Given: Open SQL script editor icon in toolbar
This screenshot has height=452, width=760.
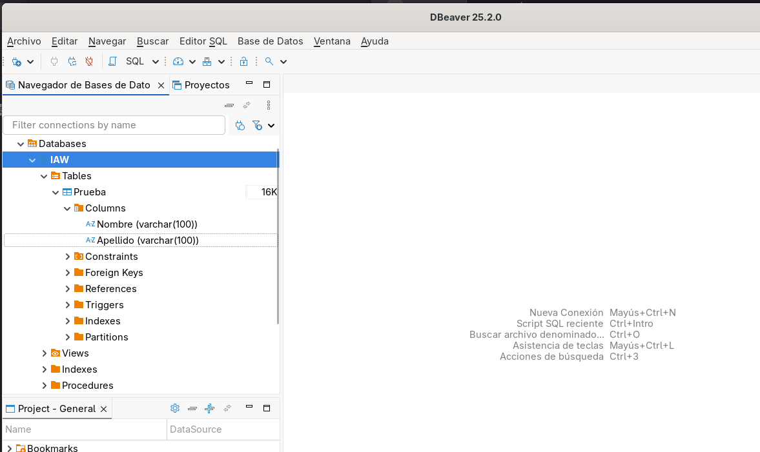Looking at the screenshot, I should tap(112, 61).
